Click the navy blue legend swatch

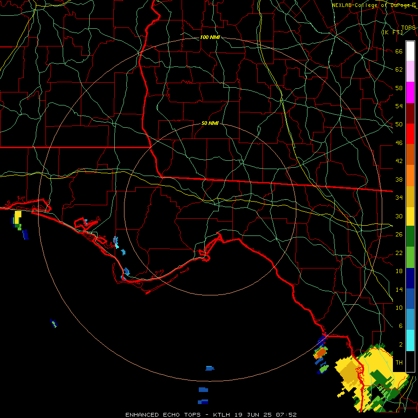coord(410,278)
